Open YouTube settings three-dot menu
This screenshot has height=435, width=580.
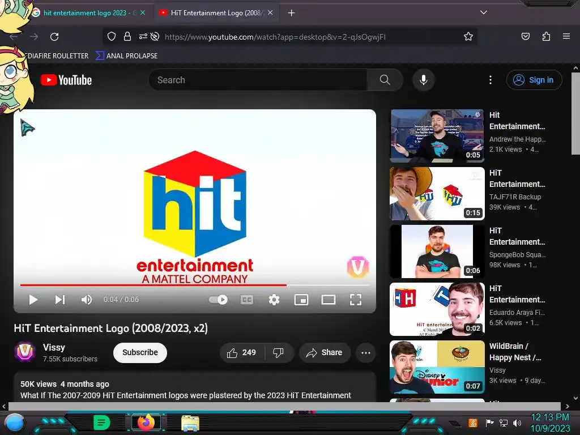[x=491, y=80]
